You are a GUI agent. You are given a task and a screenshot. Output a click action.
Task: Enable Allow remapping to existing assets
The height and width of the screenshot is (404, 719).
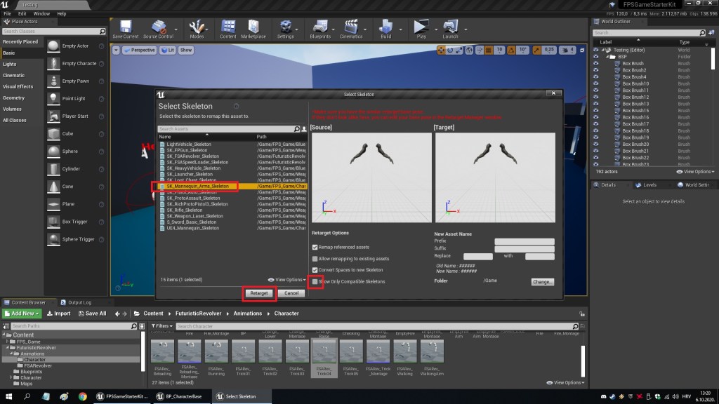pyautogui.click(x=315, y=259)
